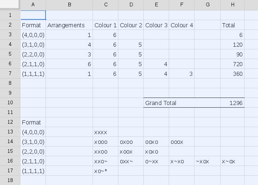Click row header 16
This screenshot has height=185, width=258.
pyautogui.click(x=10, y=161)
